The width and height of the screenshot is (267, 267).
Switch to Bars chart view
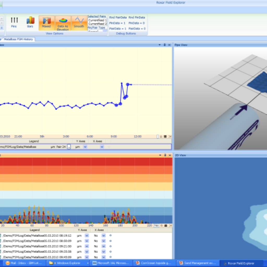click(x=30, y=22)
